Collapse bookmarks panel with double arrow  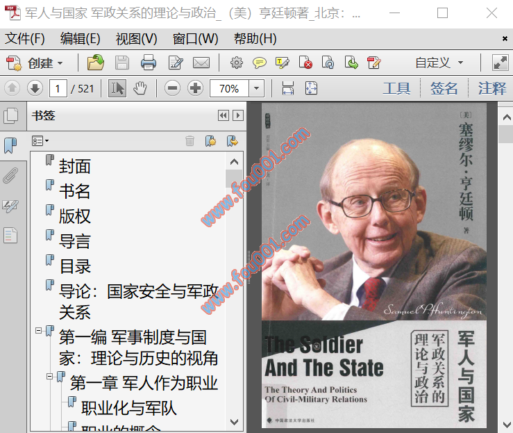(224, 115)
